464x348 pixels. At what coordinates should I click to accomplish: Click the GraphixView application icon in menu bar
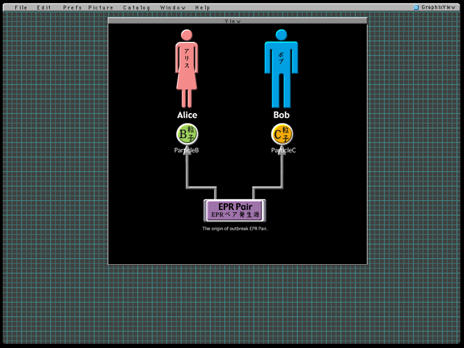pos(416,8)
